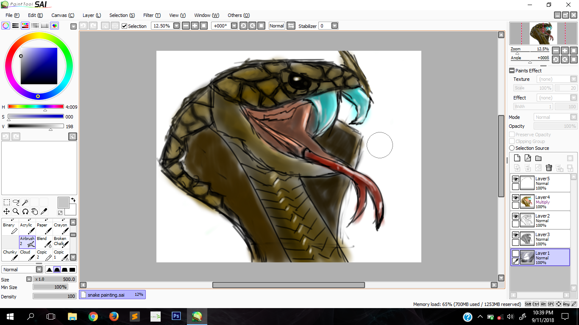Image resolution: width=579 pixels, height=325 pixels.
Task: Delete layer with trash can icon
Action: (549, 168)
